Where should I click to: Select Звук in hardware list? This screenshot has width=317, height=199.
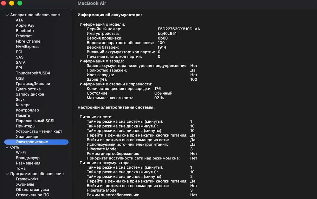[x=20, y=99]
